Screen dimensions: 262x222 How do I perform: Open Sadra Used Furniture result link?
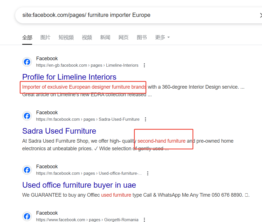[x=59, y=131]
